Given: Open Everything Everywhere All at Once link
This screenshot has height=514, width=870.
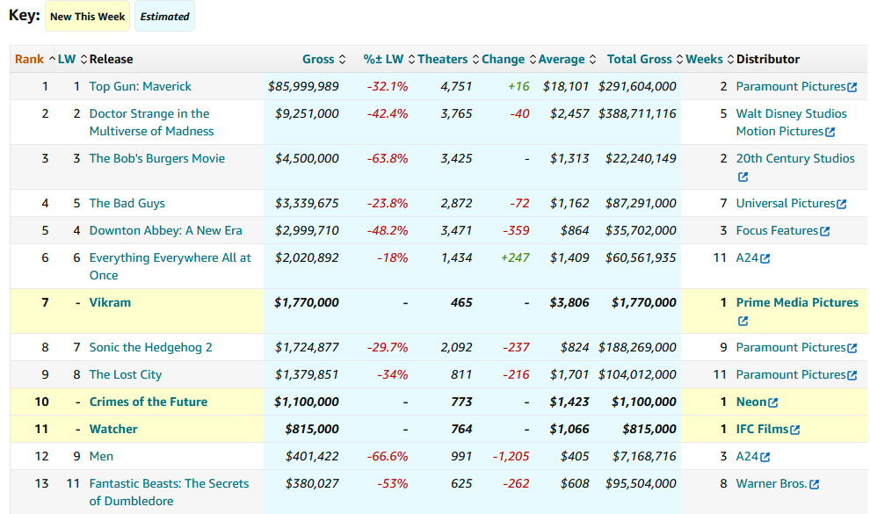Looking at the screenshot, I should pos(170,267).
